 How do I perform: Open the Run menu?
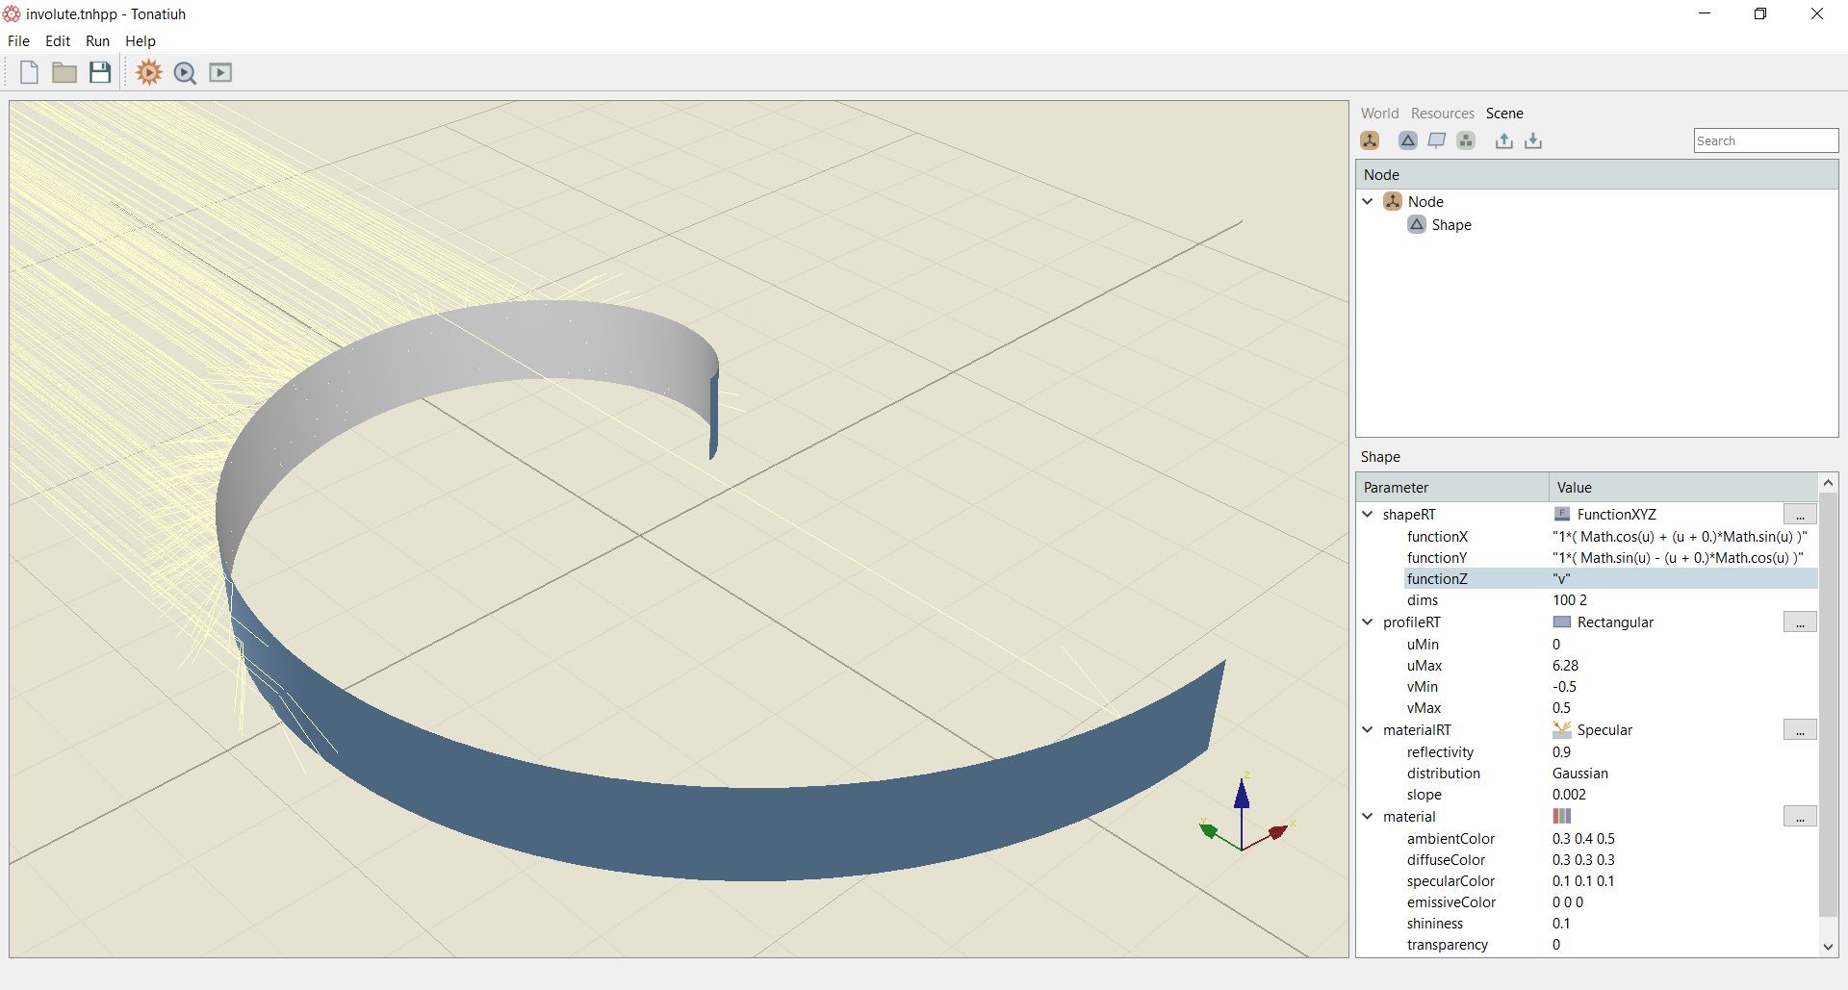click(x=97, y=40)
